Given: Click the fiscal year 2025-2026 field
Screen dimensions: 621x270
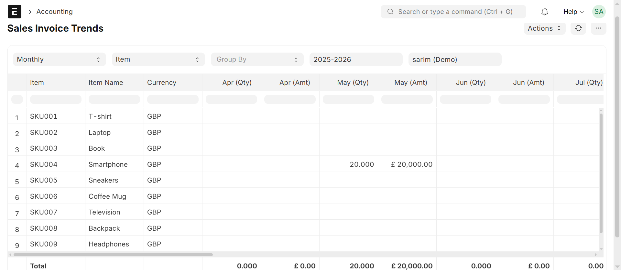Looking at the screenshot, I should coord(356,59).
